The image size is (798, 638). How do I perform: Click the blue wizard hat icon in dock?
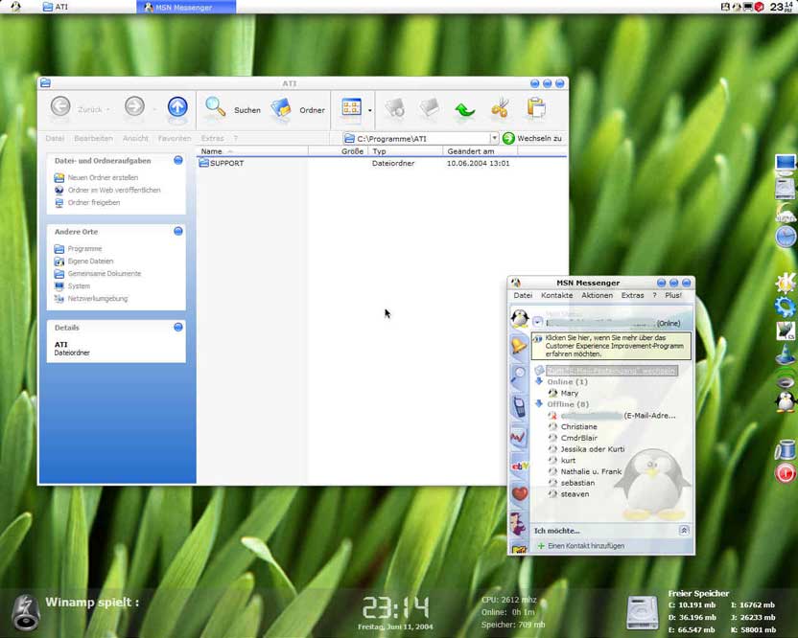pyautogui.click(x=786, y=354)
